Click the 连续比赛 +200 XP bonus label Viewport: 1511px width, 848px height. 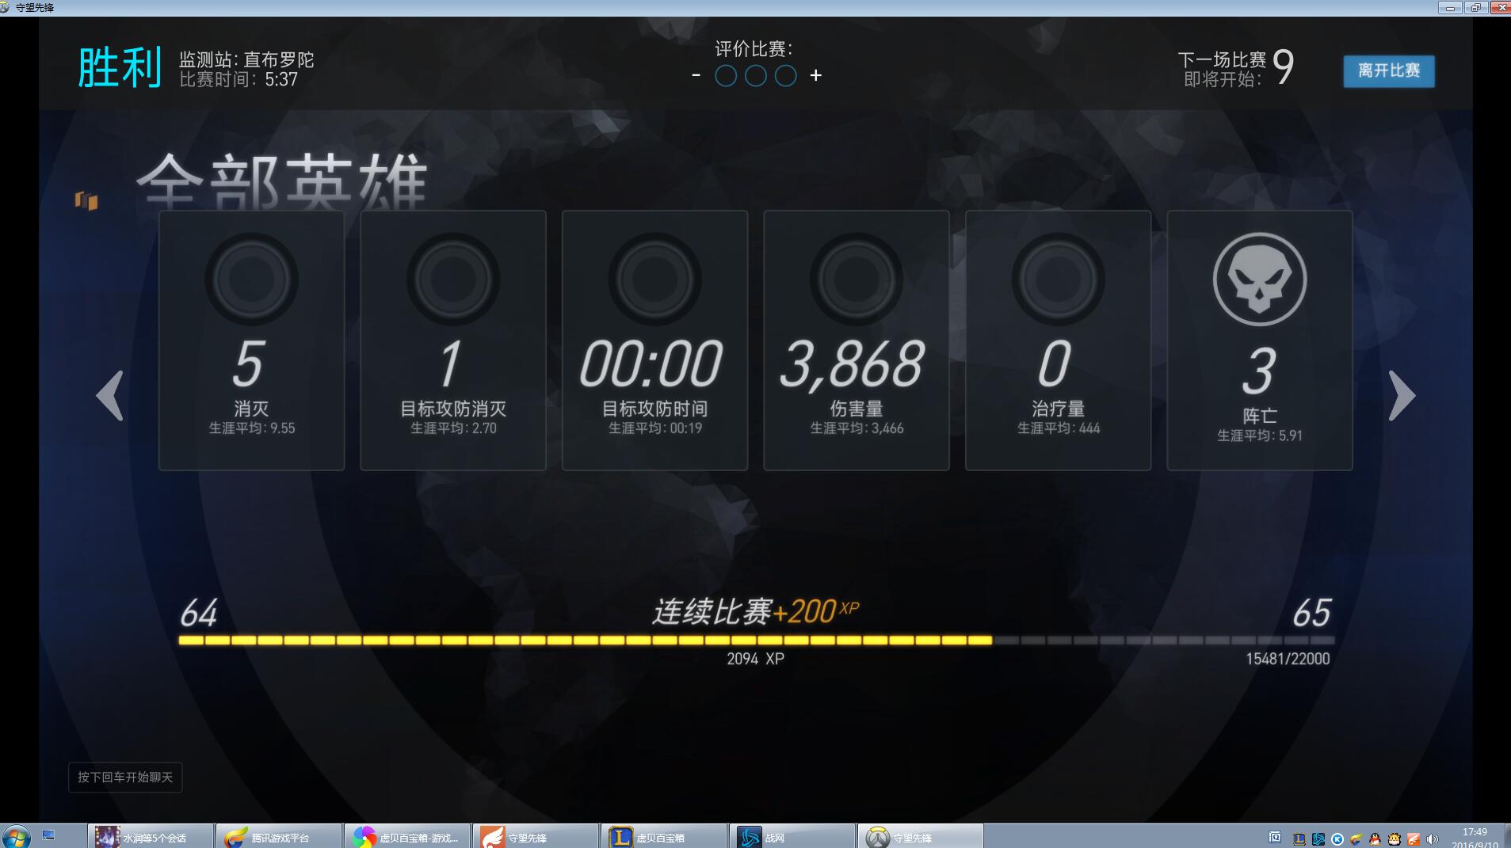click(x=756, y=611)
